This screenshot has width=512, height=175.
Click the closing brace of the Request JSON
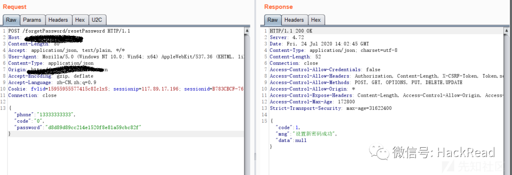9,134
